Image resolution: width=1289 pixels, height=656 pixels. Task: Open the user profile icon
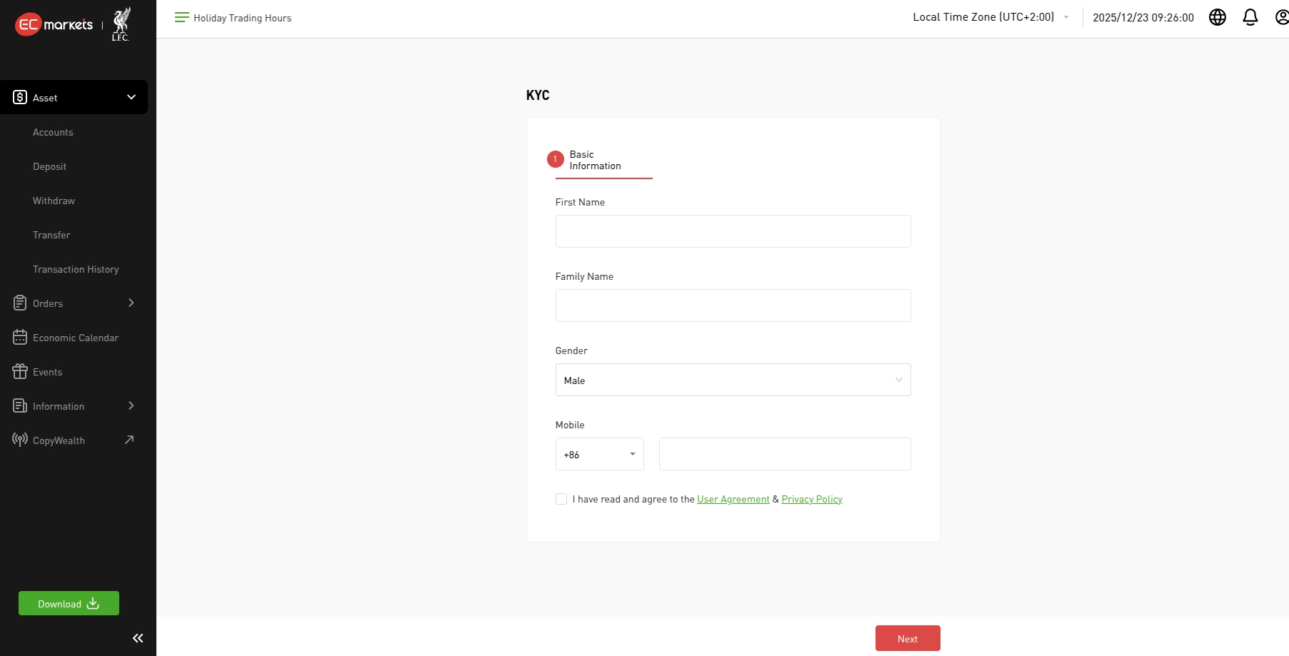(1281, 17)
